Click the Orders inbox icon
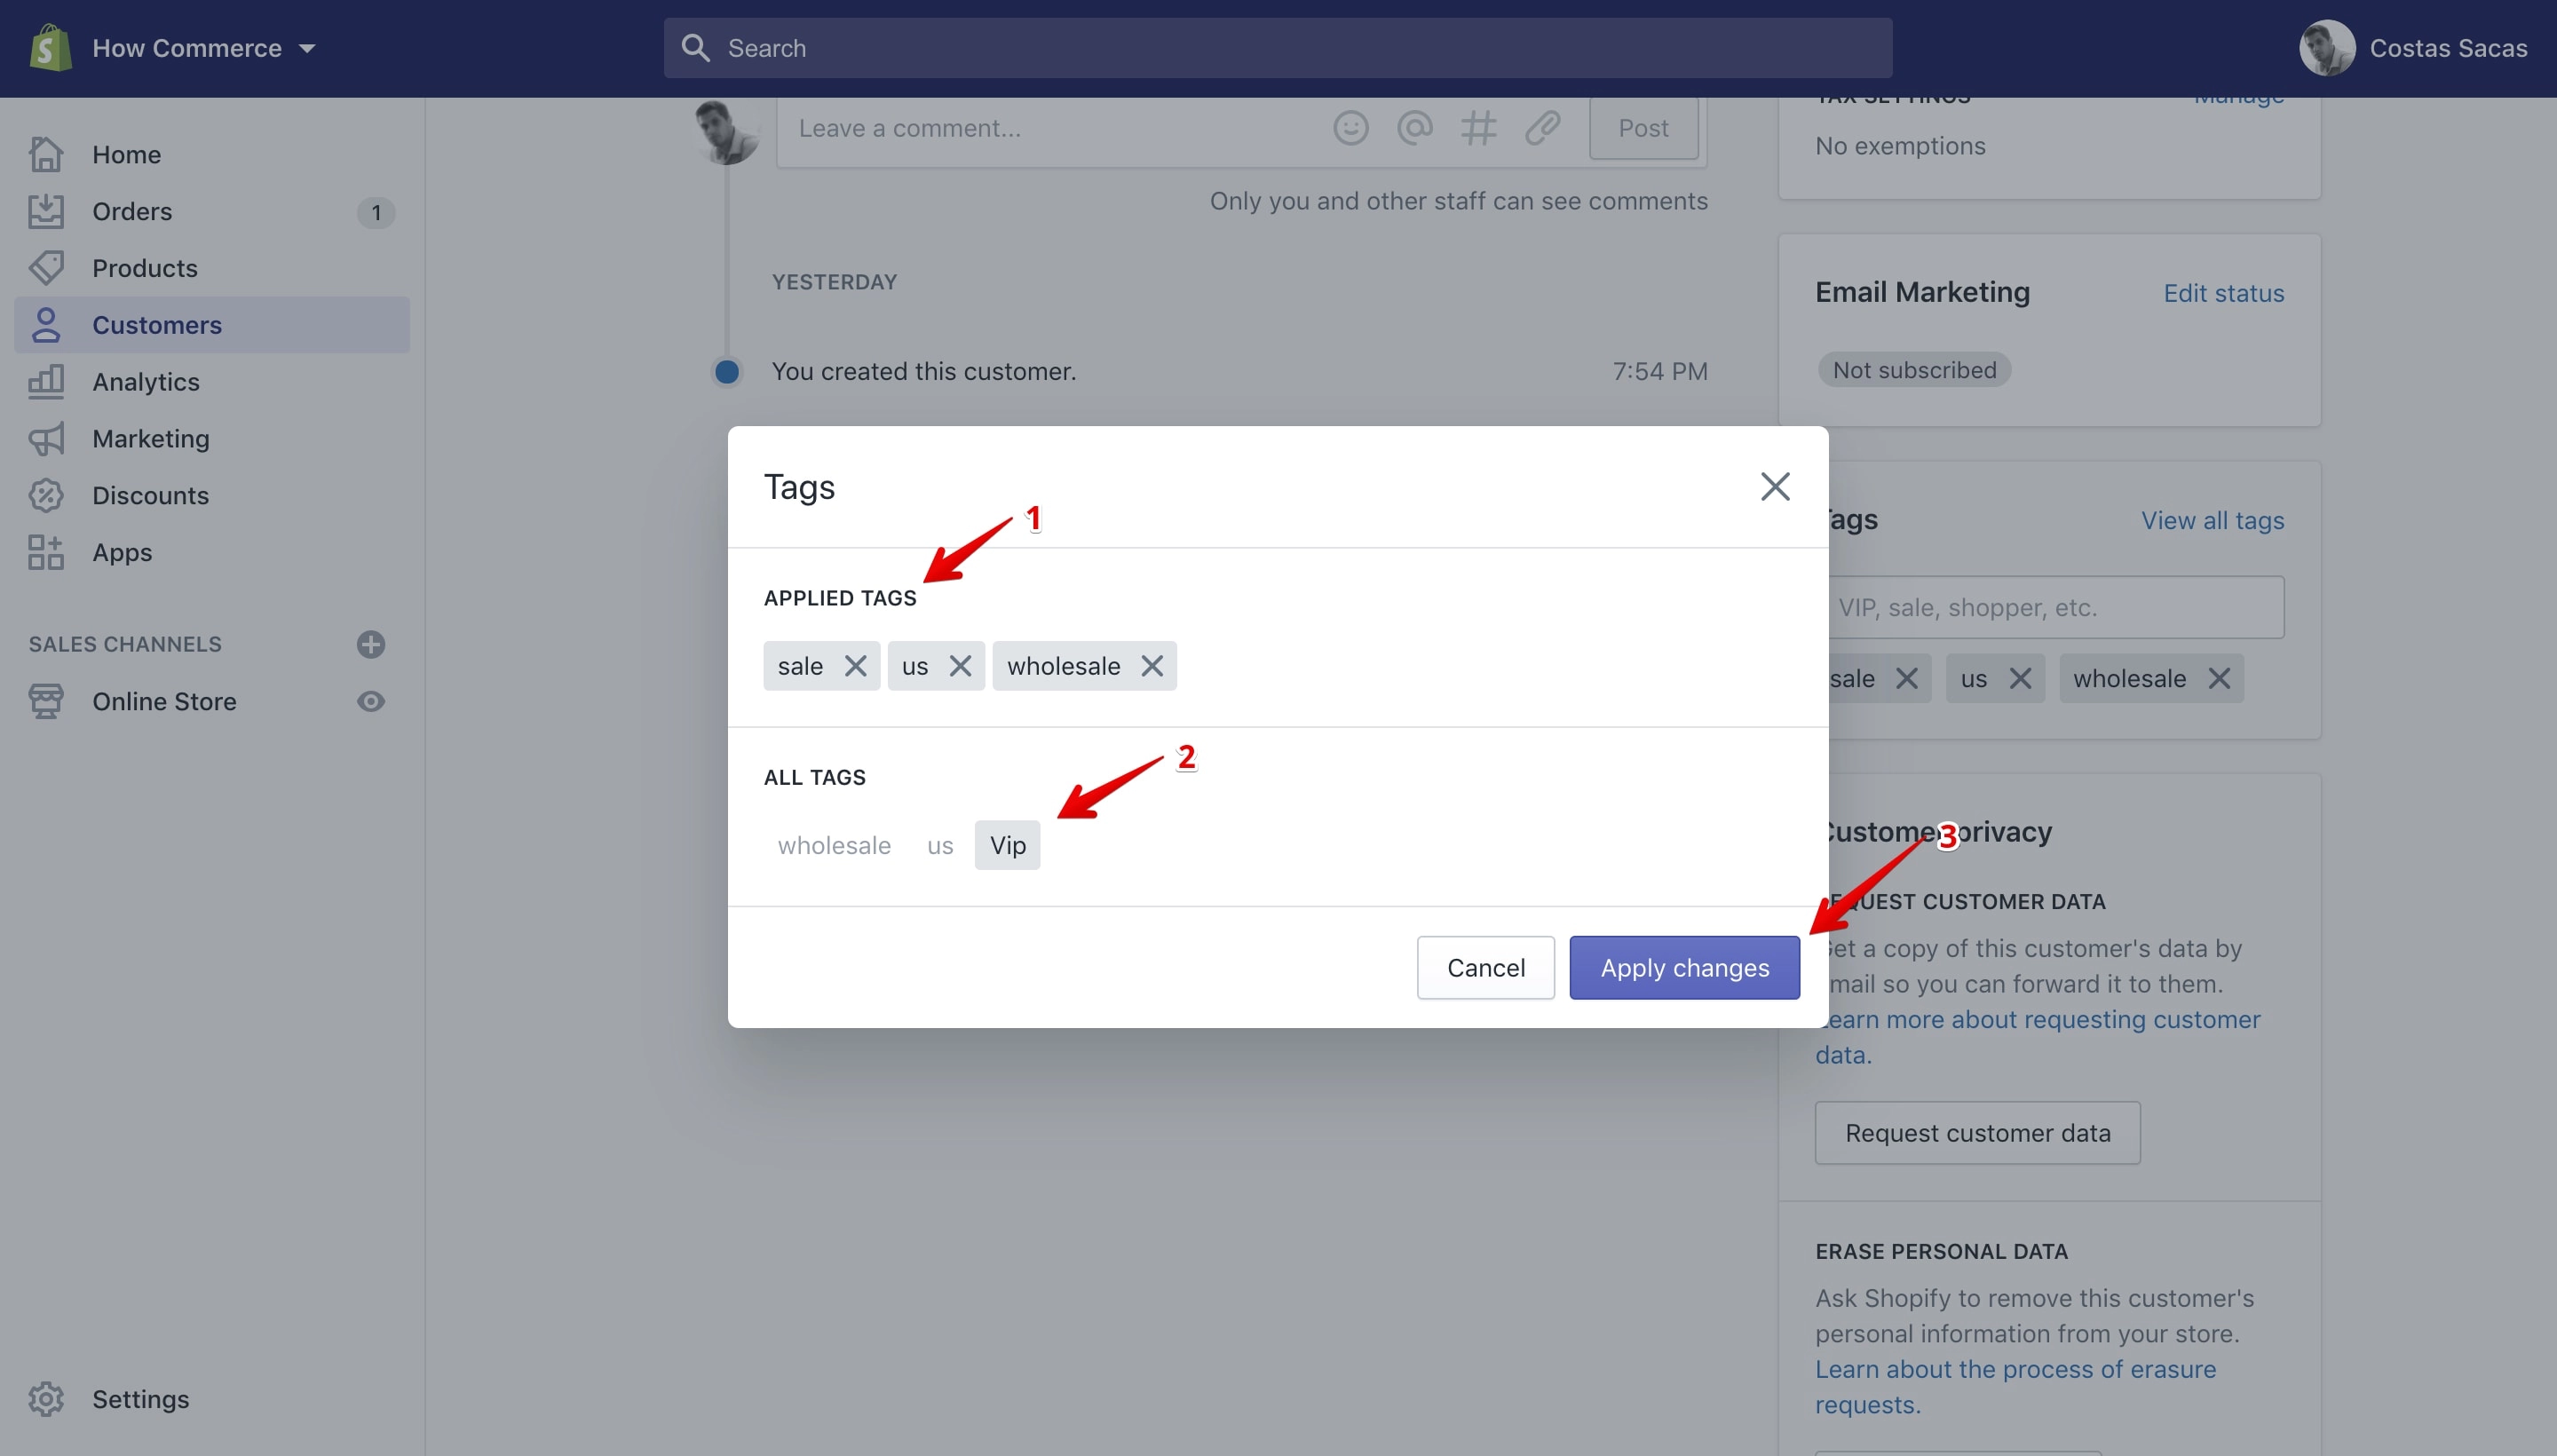Screen dimensions: 2557x1456 46,211
